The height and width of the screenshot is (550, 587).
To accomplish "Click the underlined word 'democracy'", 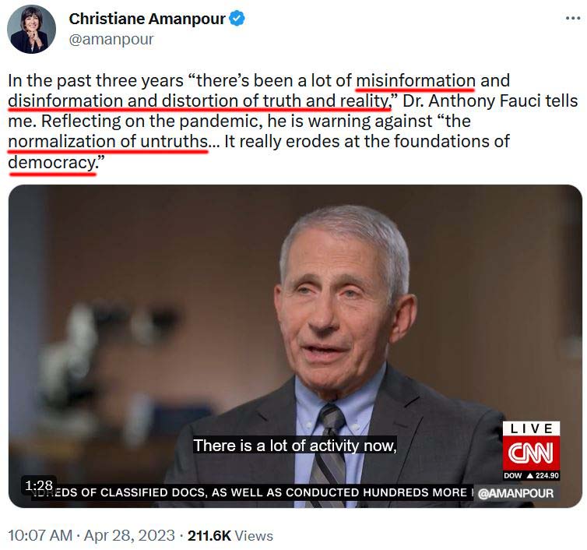I will click(x=51, y=163).
